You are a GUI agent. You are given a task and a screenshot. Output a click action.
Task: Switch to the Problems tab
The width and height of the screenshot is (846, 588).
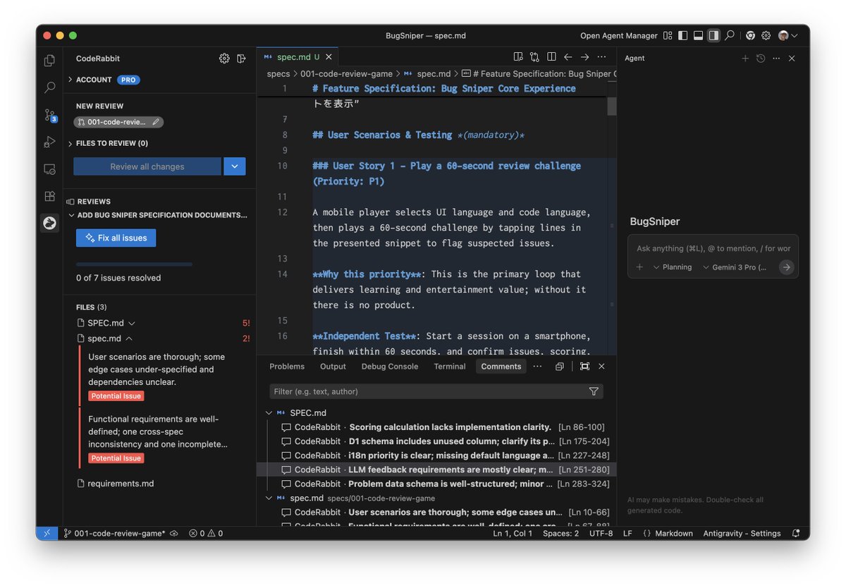pyautogui.click(x=287, y=367)
